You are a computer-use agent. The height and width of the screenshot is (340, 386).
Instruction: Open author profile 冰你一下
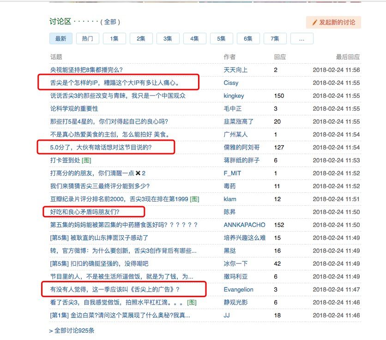[235, 263]
